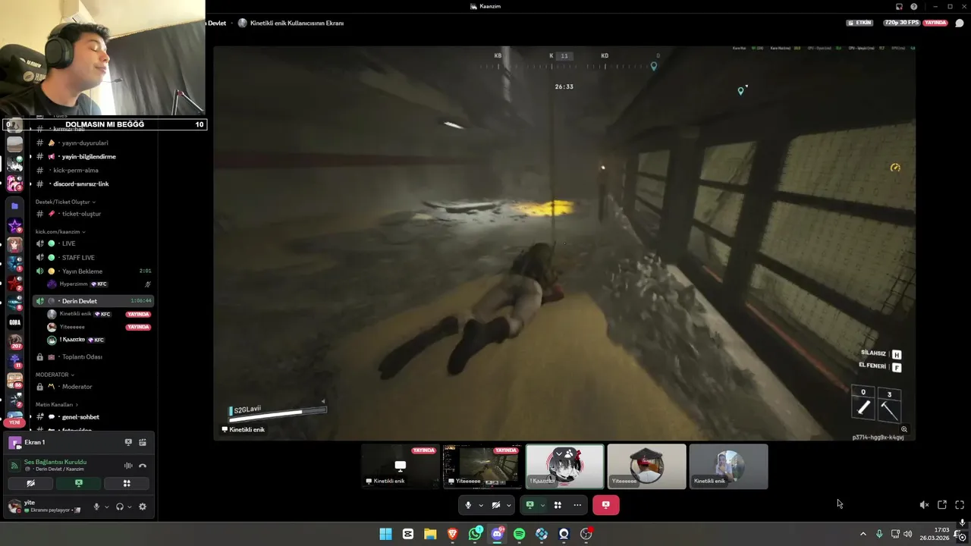Click the red stop streaming button in call controls
Screen dimensions: 971x546
(x=605, y=505)
